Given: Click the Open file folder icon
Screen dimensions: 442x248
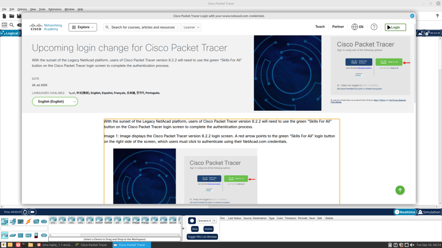Looking at the screenshot, I should pyautogui.click(x=12, y=16).
